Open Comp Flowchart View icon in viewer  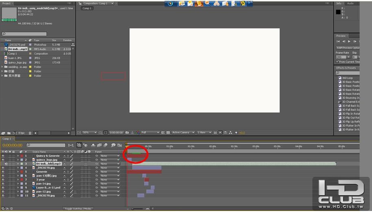[x=231, y=133]
